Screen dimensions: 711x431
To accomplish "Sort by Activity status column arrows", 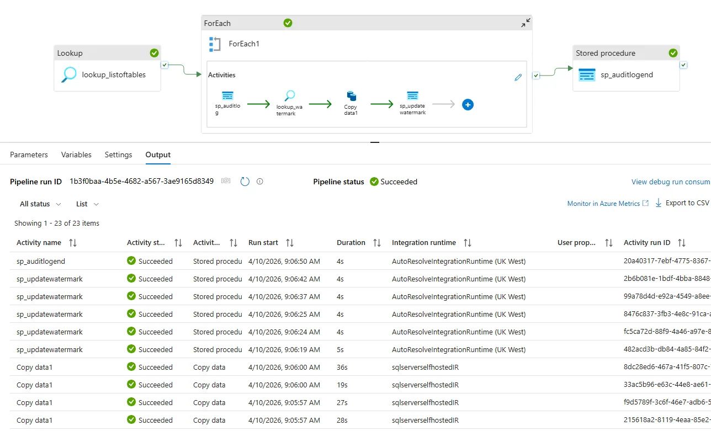I will click(178, 243).
